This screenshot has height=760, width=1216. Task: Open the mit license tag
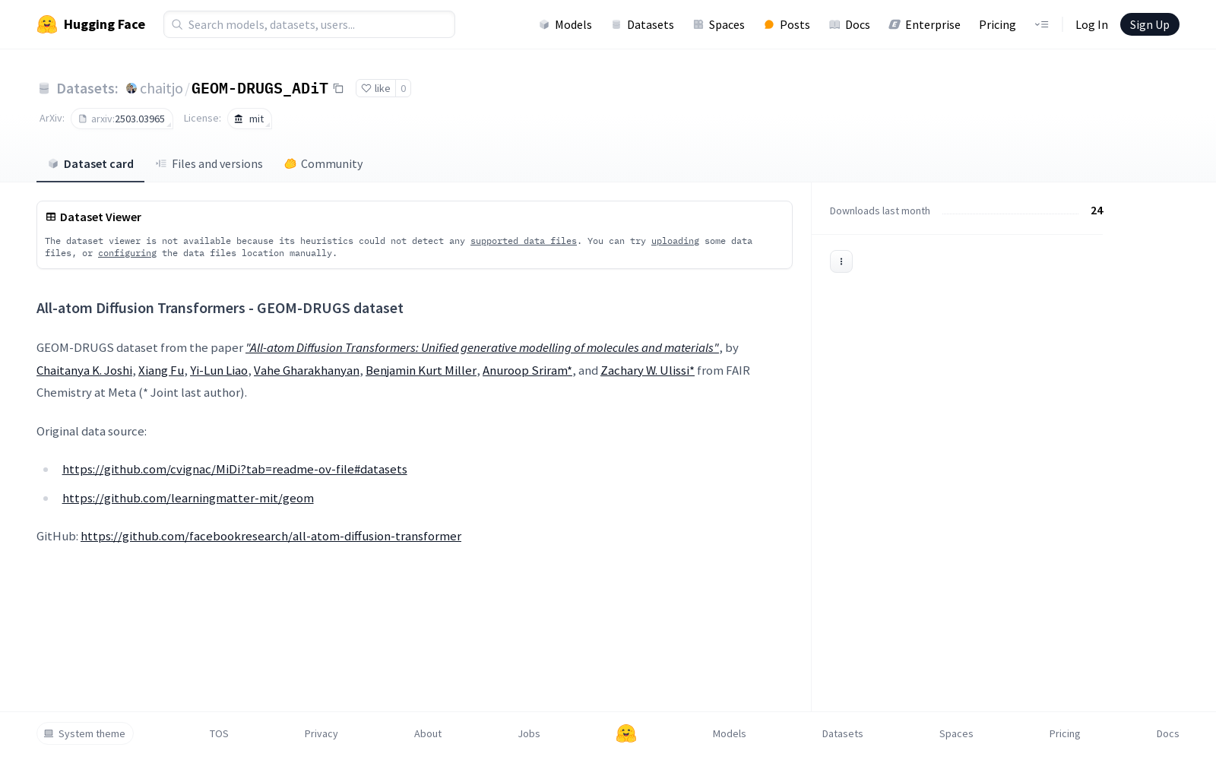(x=249, y=119)
